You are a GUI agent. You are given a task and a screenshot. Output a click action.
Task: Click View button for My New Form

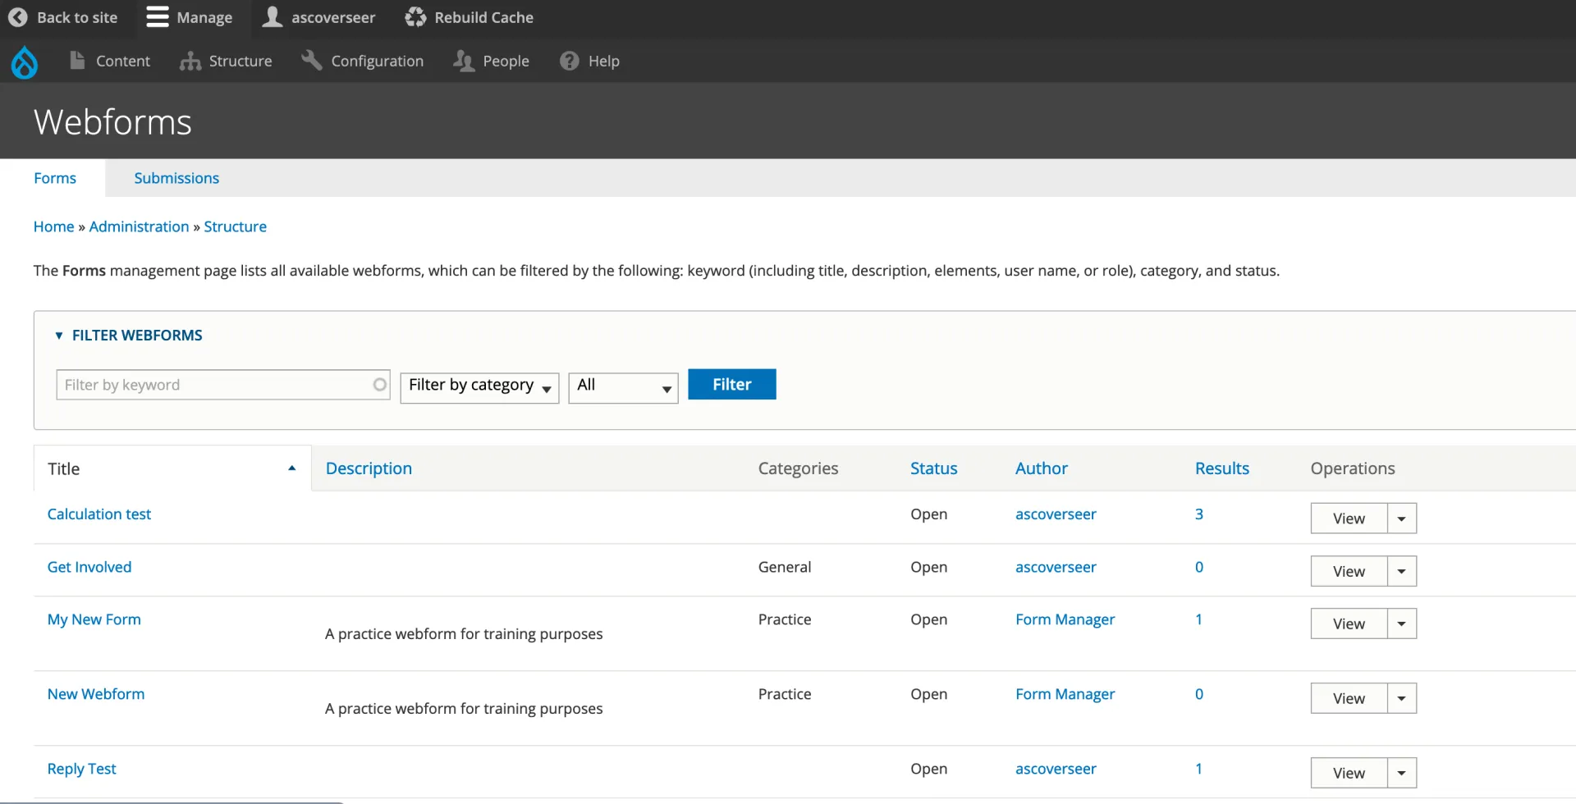[1349, 624]
